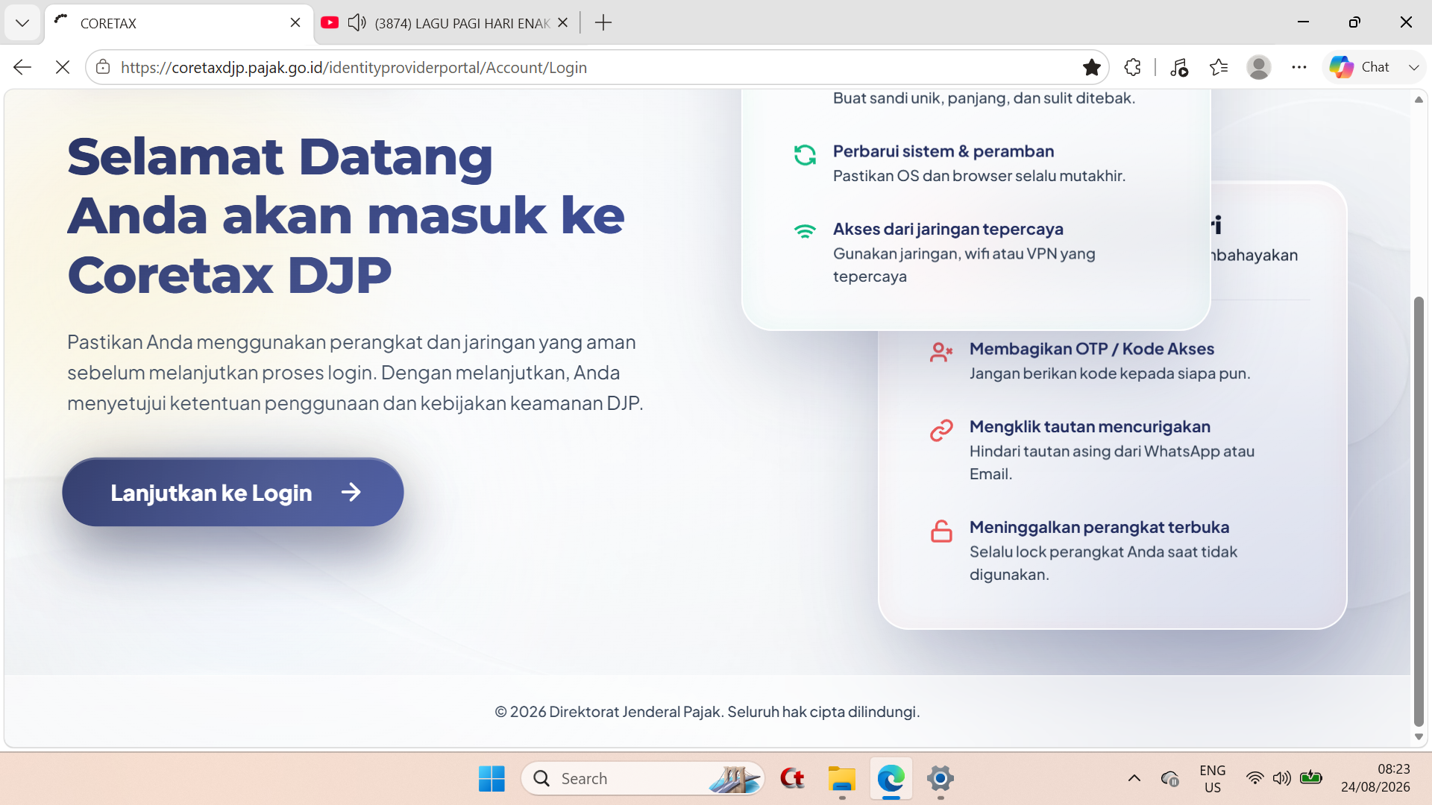The width and height of the screenshot is (1432, 805).
Task: Click the page vertical scrollbar thumb
Action: coord(1419,511)
